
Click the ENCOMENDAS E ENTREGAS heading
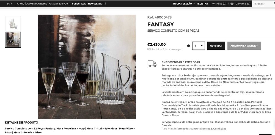[181, 62]
